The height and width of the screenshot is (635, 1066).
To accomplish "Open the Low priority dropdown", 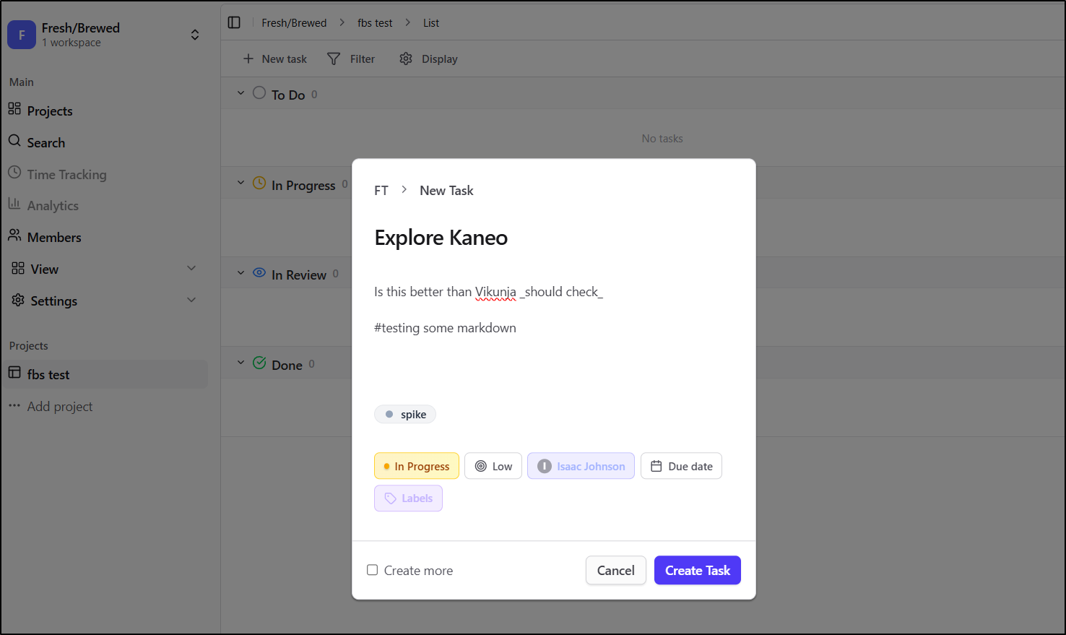I will (493, 466).
